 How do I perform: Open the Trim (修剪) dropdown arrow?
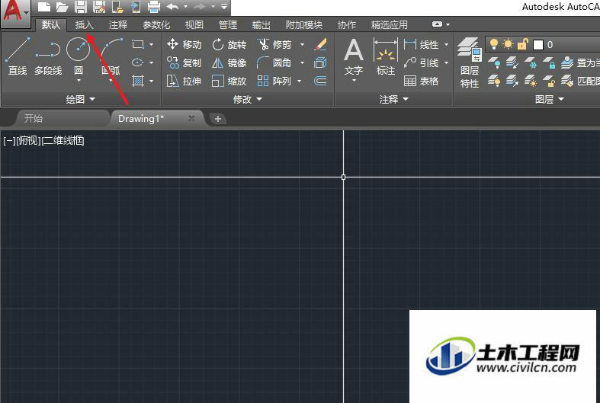tap(303, 45)
